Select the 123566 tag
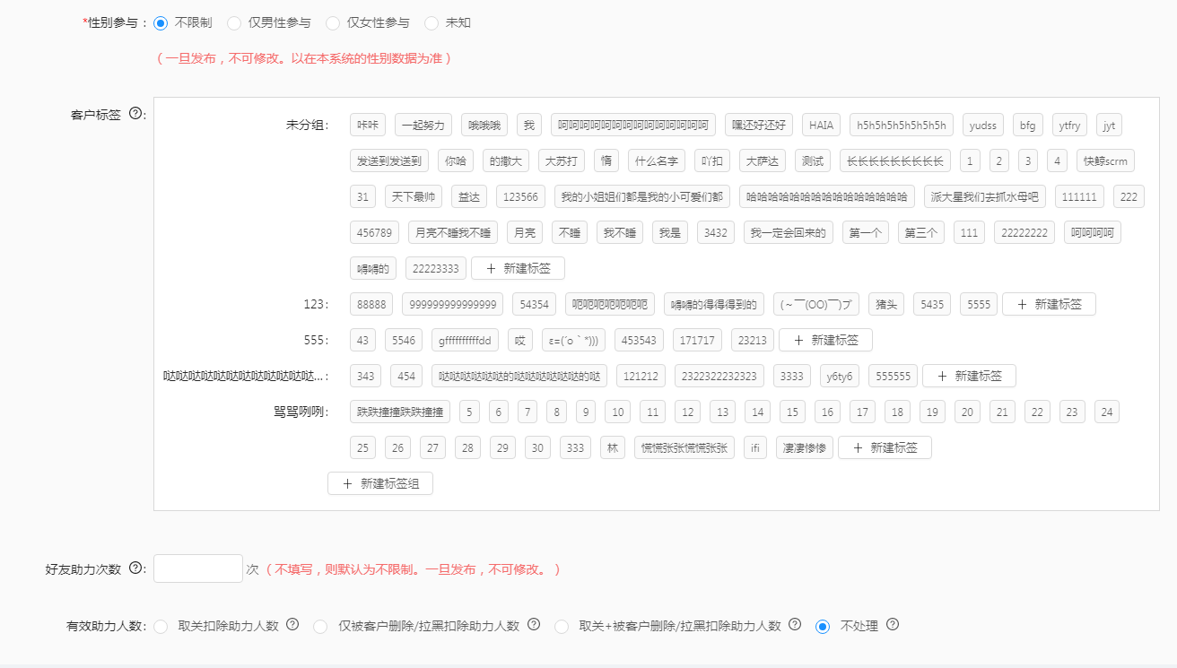The width and height of the screenshot is (1177, 668). tap(521, 196)
